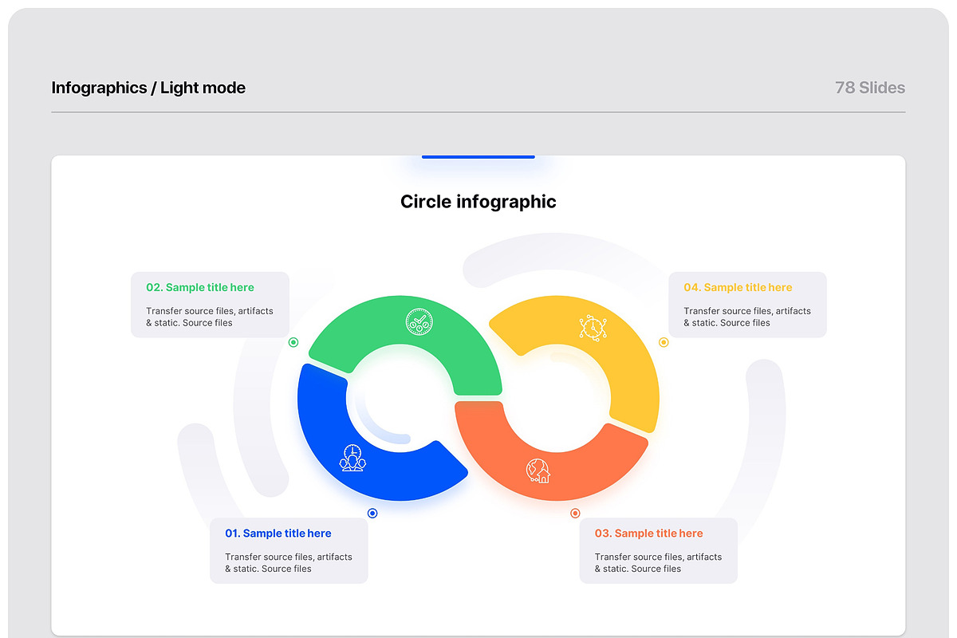Click the "03. Sample title here" heading
Screen dimensions: 957x638
(649, 534)
